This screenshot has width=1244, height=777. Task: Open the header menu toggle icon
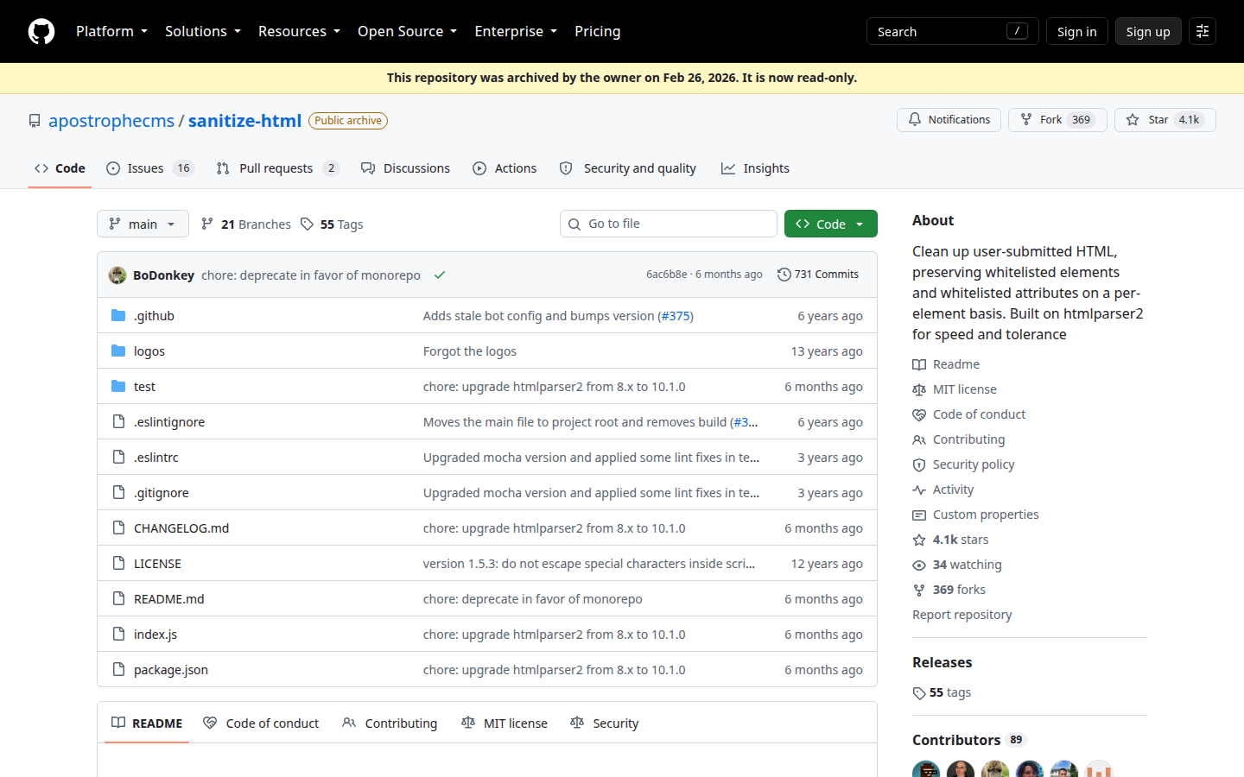pos(1203,31)
